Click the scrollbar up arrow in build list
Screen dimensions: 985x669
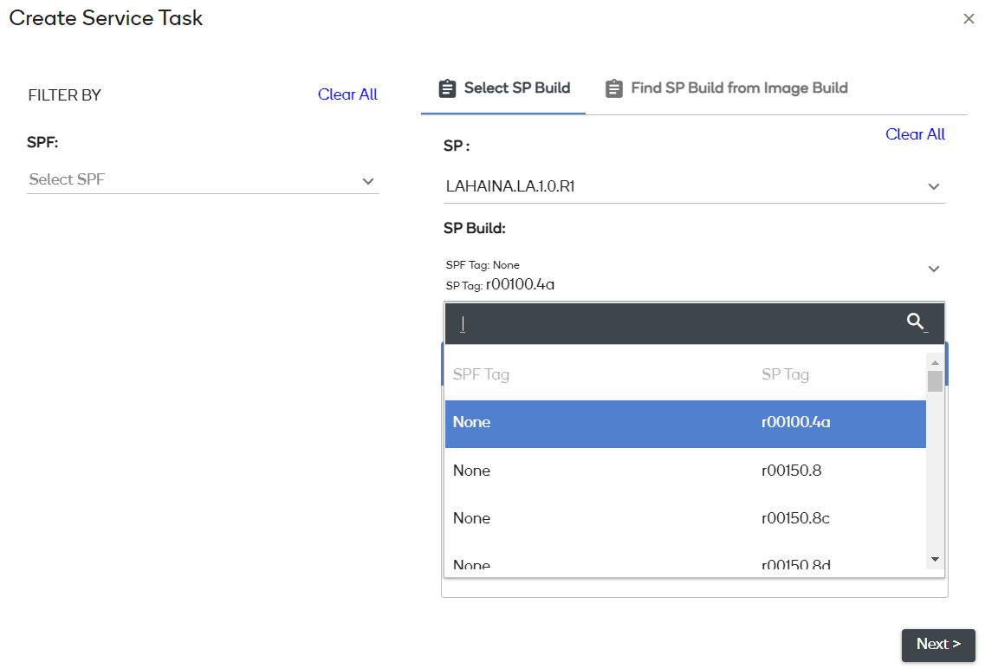tap(935, 361)
